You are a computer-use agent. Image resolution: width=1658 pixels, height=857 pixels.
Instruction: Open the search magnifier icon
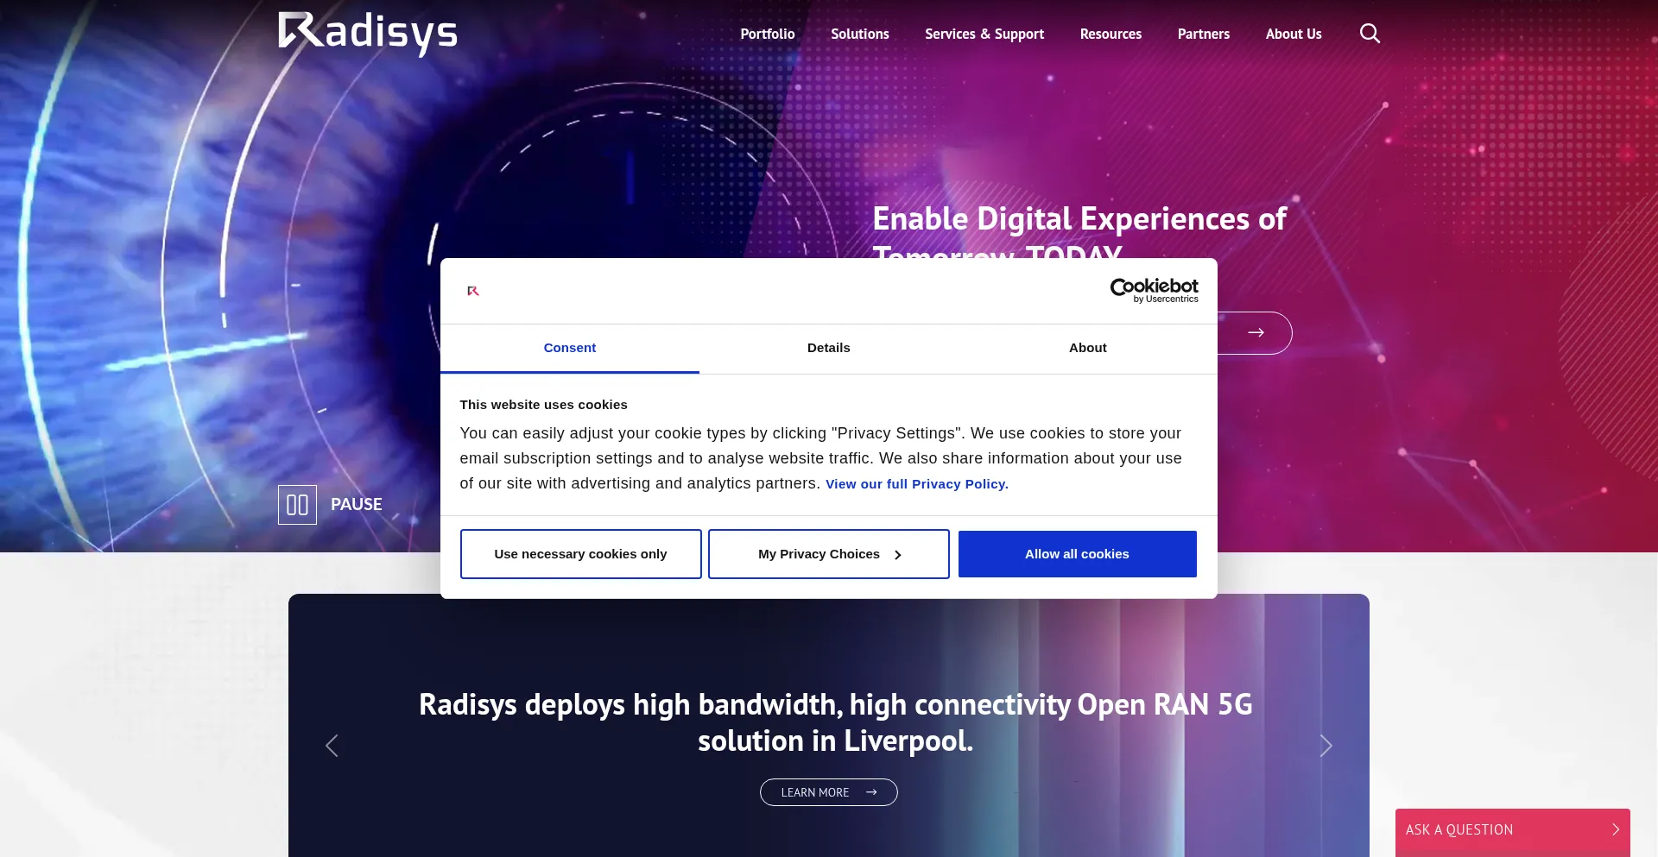[x=1370, y=34]
